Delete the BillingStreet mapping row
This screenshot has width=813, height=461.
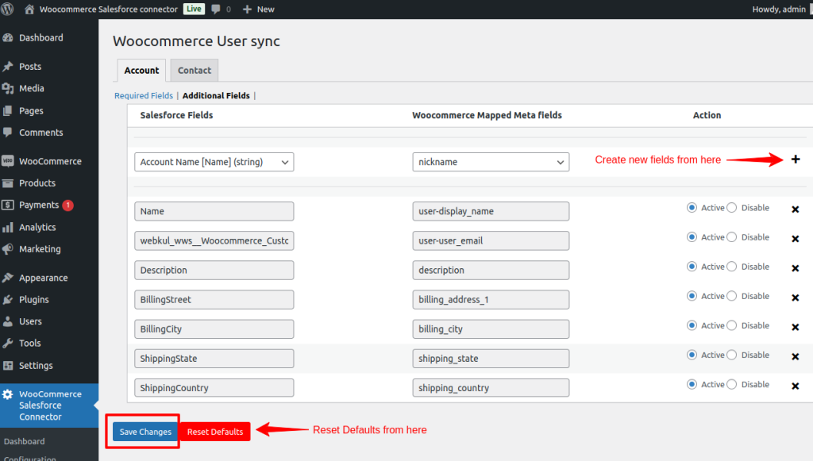(795, 298)
